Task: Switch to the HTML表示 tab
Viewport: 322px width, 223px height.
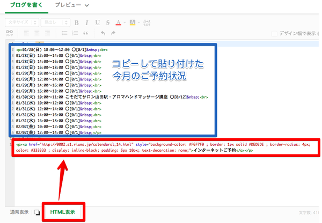Action: [x=63, y=212]
